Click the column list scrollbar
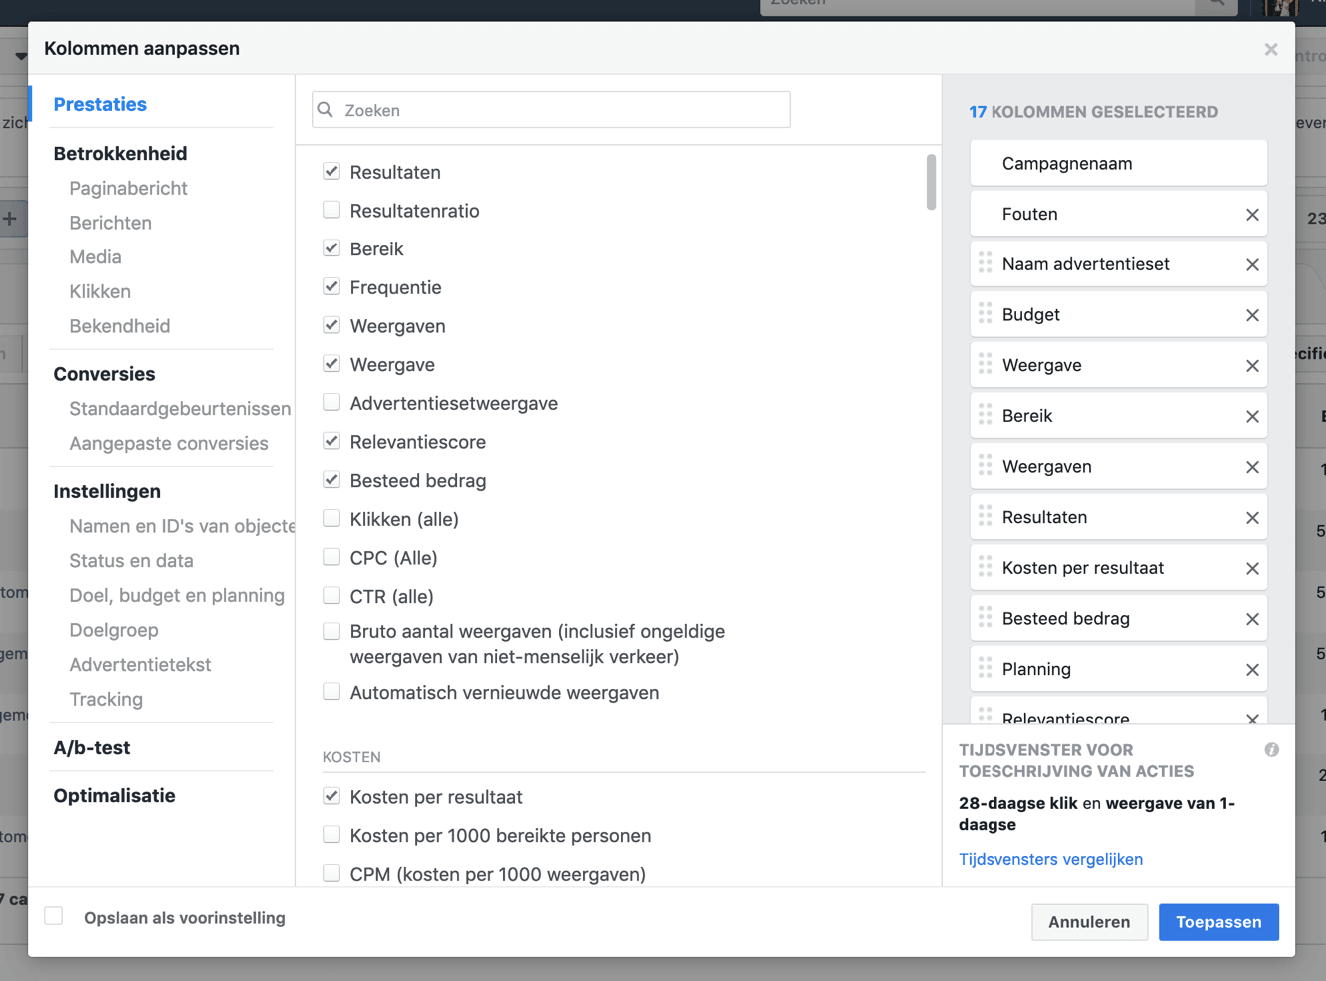This screenshot has height=981, width=1326. point(931,182)
